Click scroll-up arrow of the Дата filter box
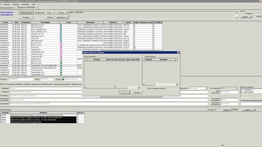Image resolution: width=262 pixels, height=147 pixels. click(236, 13)
